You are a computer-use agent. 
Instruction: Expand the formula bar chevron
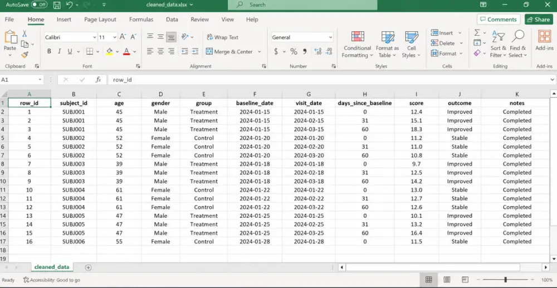coord(552,80)
